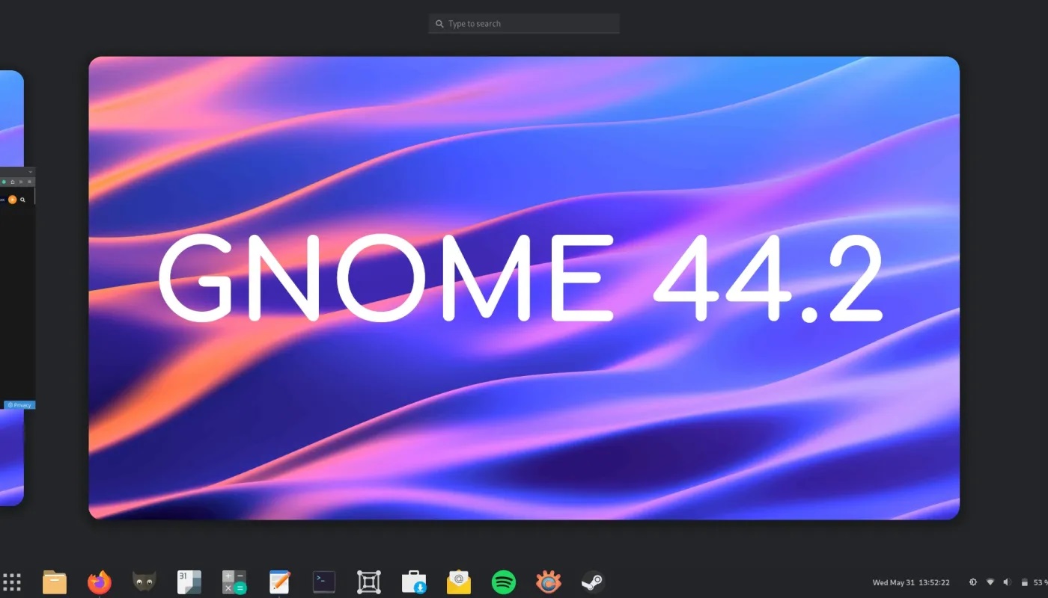The height and width of the screenshot is (598, 1048).
Task: Select the GNOME 44.2 workspace thumbnail
Action: tap(524, 288)
